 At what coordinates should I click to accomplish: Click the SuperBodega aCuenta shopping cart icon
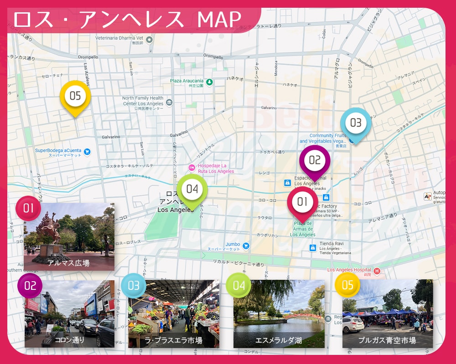[87, 152]
